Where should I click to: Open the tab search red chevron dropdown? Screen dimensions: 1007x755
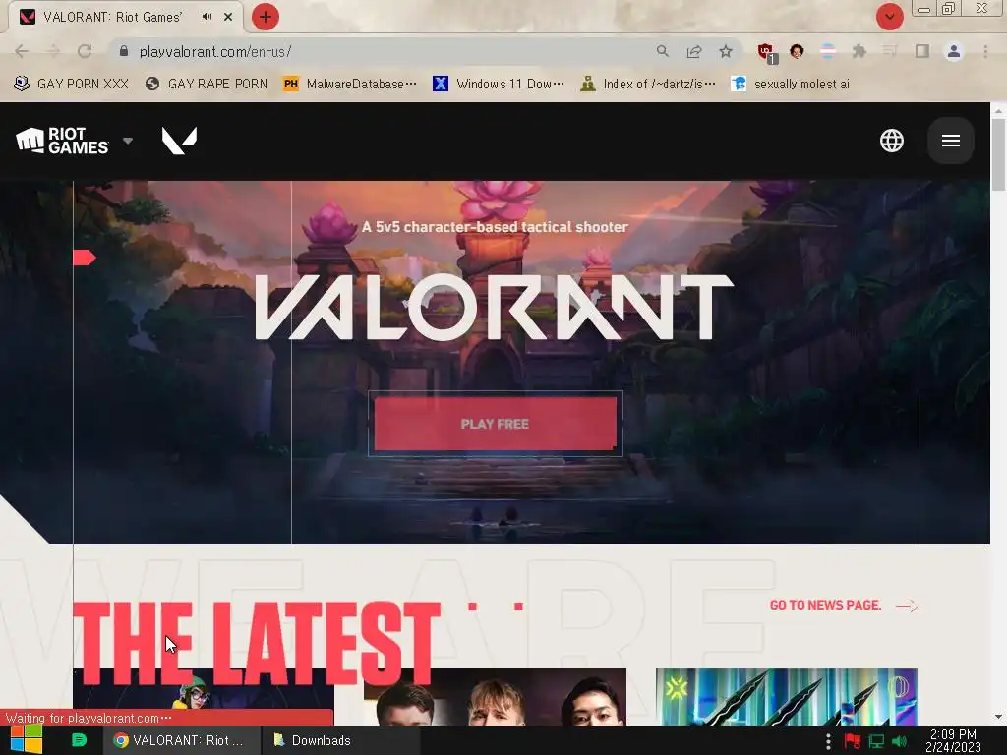(889, 17)
